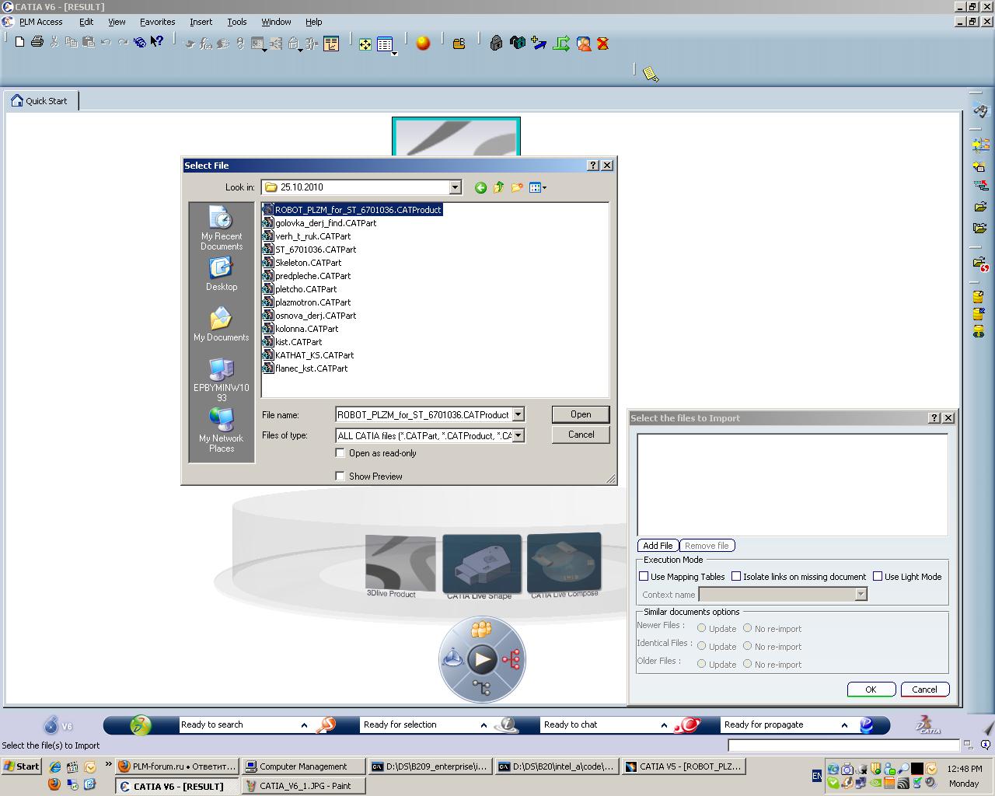Open the Favorites menu
The width and height of the screenshot is (995, 796).
[x=157, y=22]
